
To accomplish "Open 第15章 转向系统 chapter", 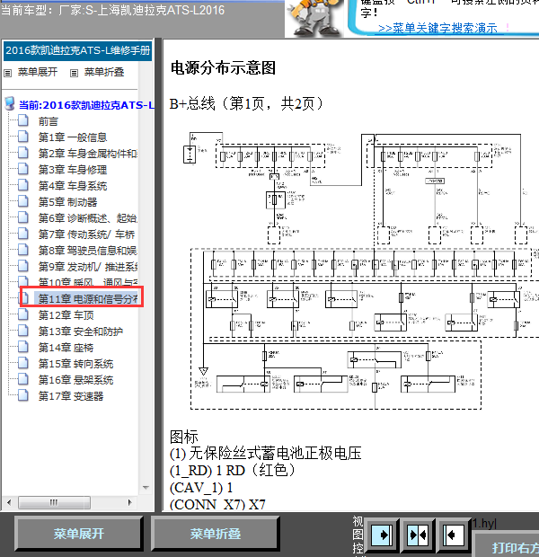I will click(75, 364).
